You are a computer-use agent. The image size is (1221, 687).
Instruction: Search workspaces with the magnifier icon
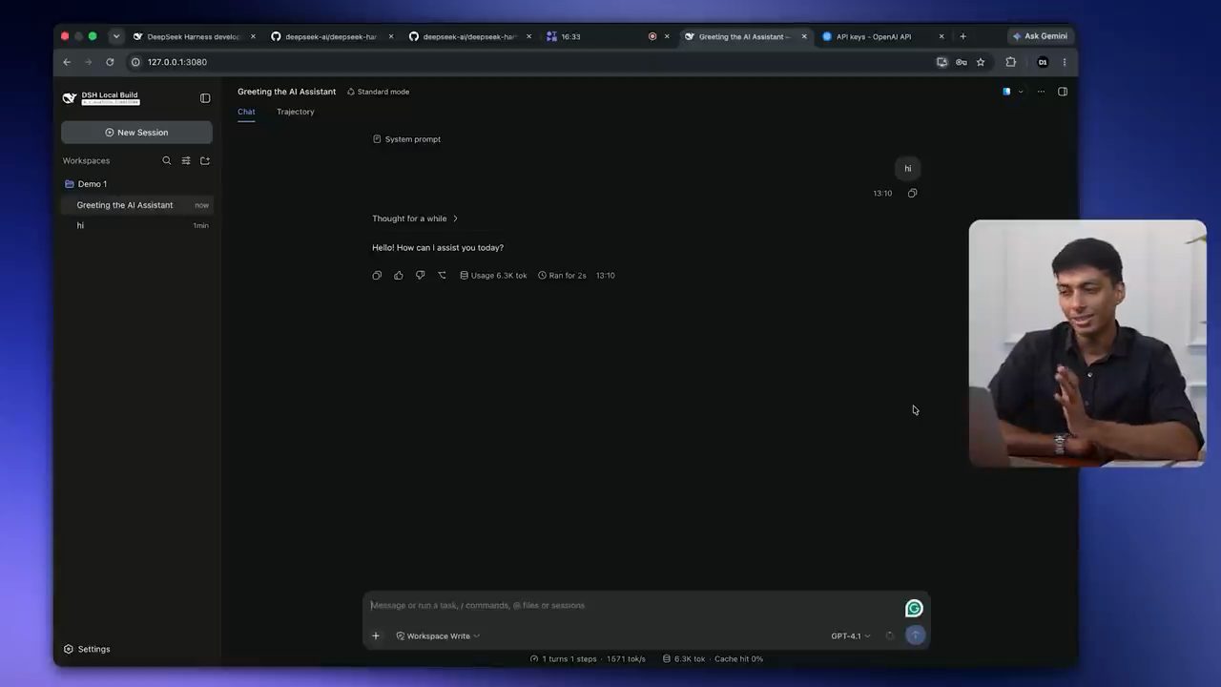(x=167, y=160)
